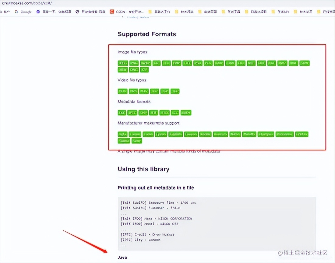Click the RAF format badge
The image size is (335, 263).
pyautogui.click(x=272, y=63)
